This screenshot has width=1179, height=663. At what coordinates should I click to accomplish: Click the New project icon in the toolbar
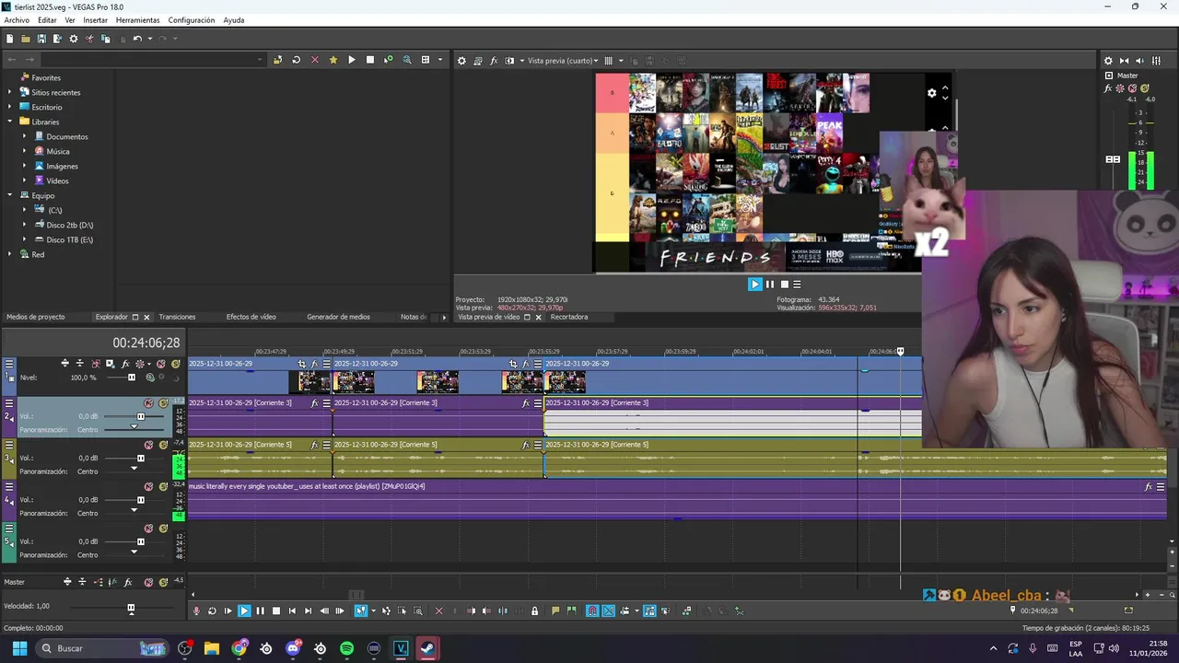[9, 39]
